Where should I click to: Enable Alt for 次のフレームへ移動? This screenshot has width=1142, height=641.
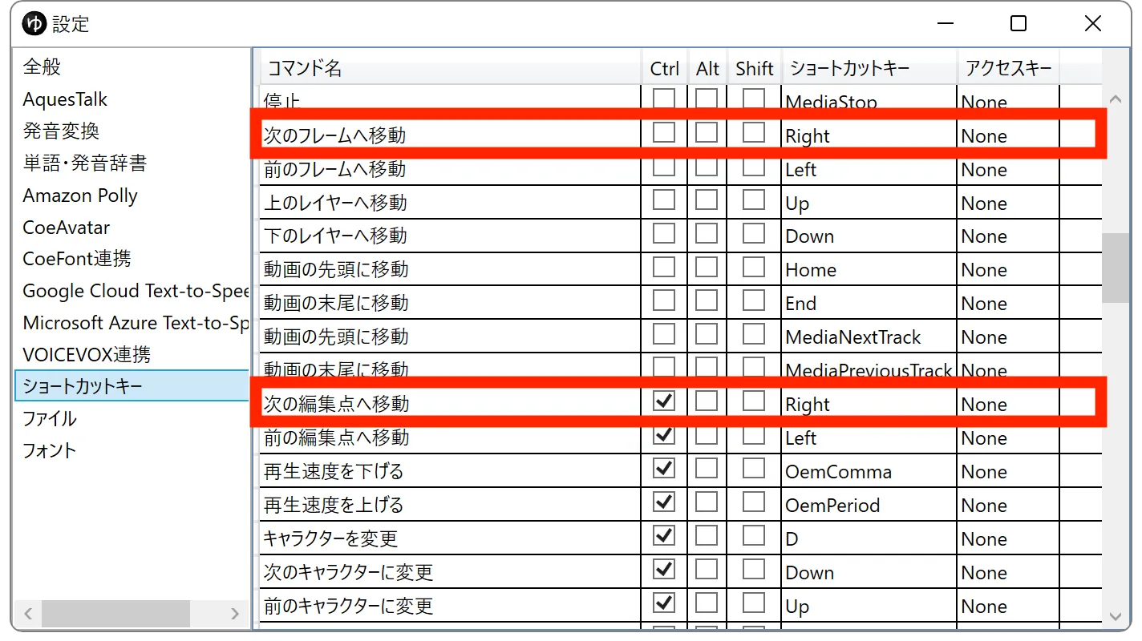707,132
